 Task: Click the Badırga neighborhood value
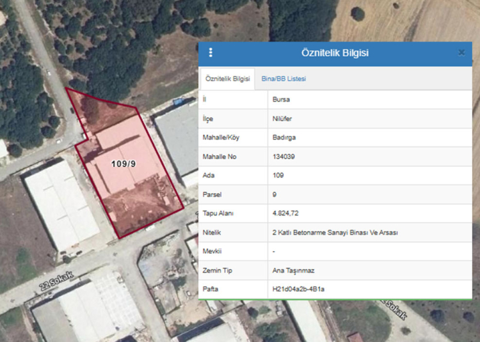284,137
